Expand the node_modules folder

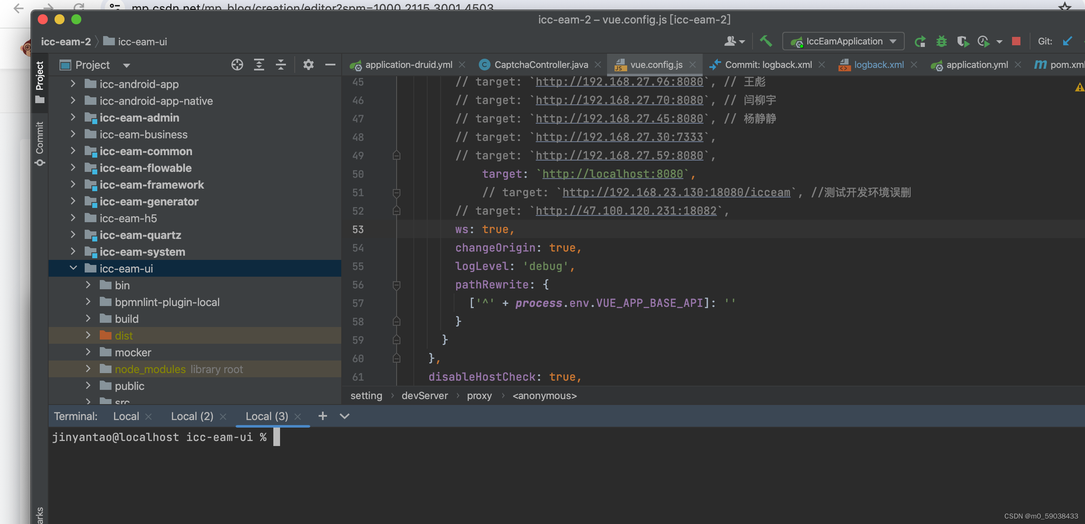(x=88, y=369)
